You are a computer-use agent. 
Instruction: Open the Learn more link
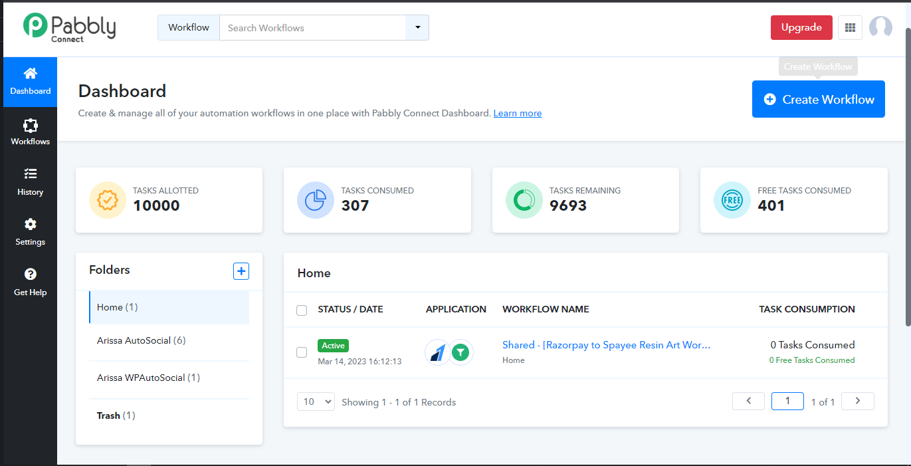click(x=518, y=113)
